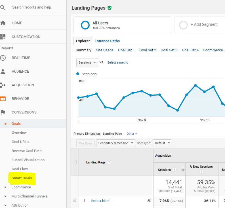The image size is (225, 208).
Task: Open the HOME menu item
Action: [x=17, y=23]
